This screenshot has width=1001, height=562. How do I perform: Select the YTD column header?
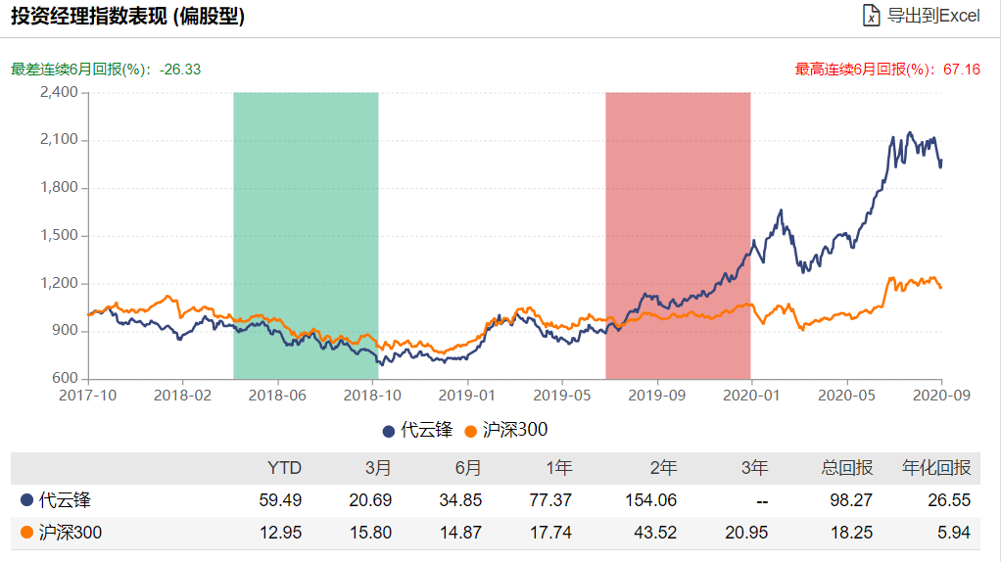click(x=284, y=468)
